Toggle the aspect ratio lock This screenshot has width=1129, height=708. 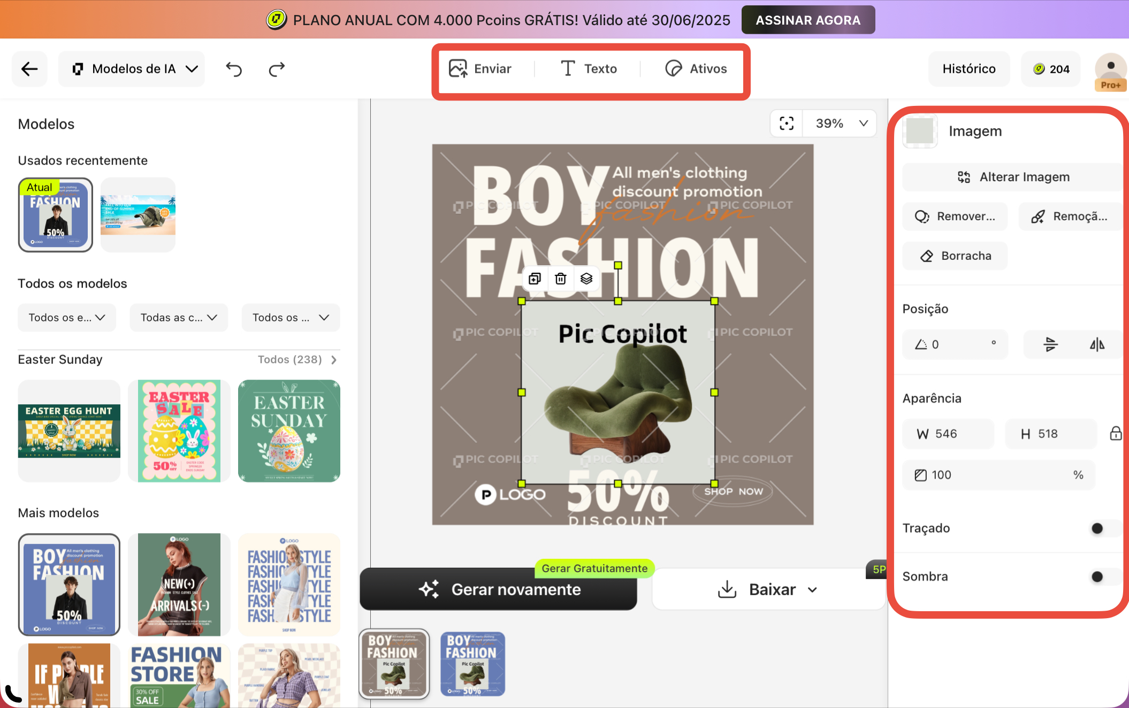click(1116, 434)
